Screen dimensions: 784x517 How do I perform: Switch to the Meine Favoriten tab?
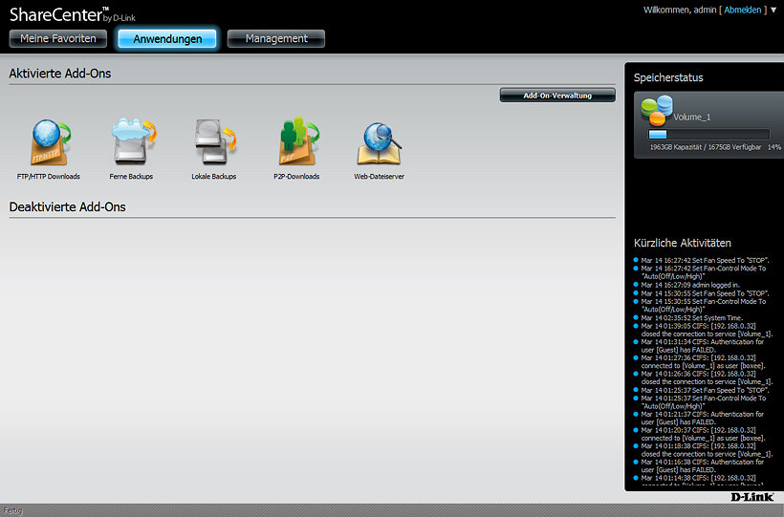click(58, 38)
